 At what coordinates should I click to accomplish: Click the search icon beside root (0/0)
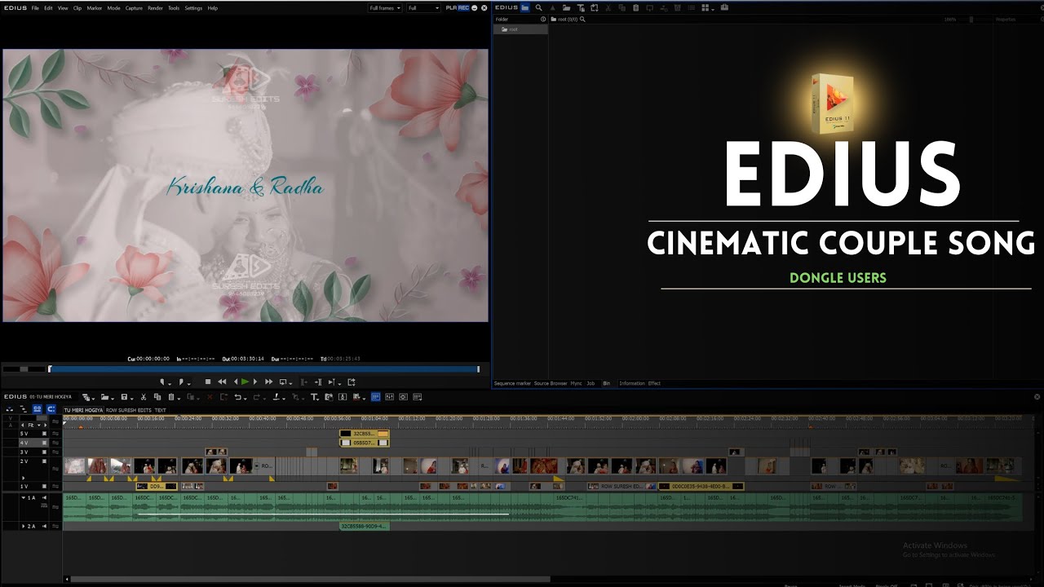click(x=582, y=19)
